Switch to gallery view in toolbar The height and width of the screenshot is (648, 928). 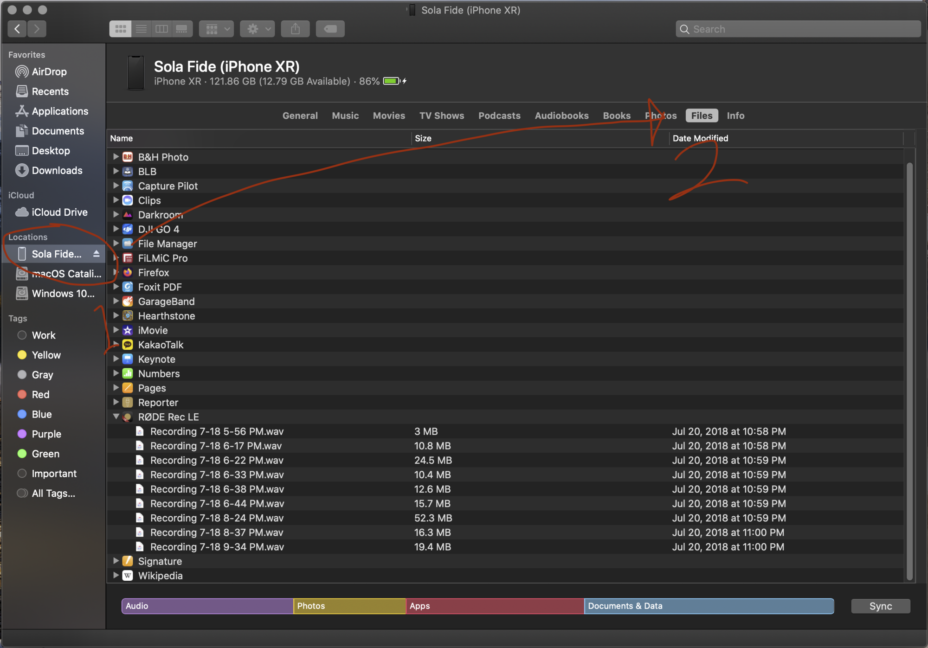coord(182,29)
